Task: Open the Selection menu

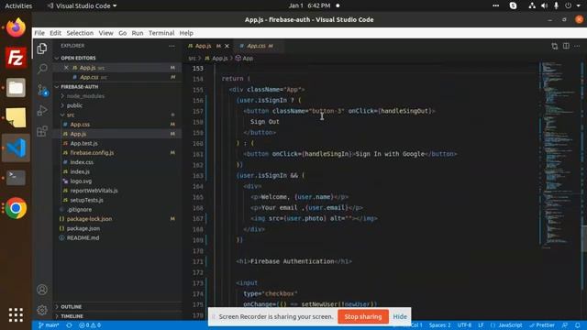Action: pyautogui.click(x=80, y=33)
